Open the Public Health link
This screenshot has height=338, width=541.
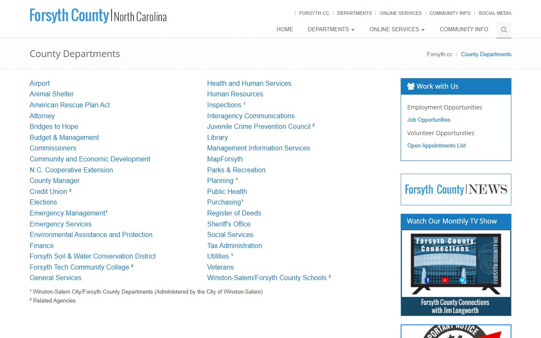pos(227,191)
